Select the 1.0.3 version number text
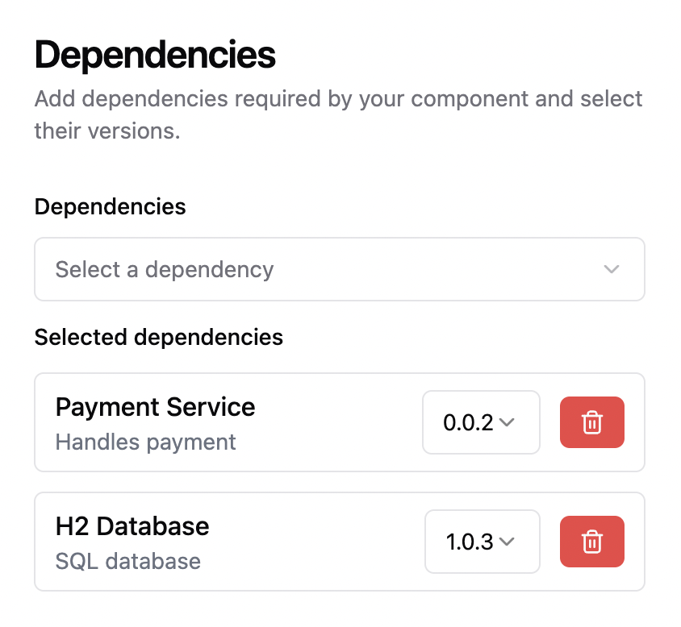 [470, 542]
